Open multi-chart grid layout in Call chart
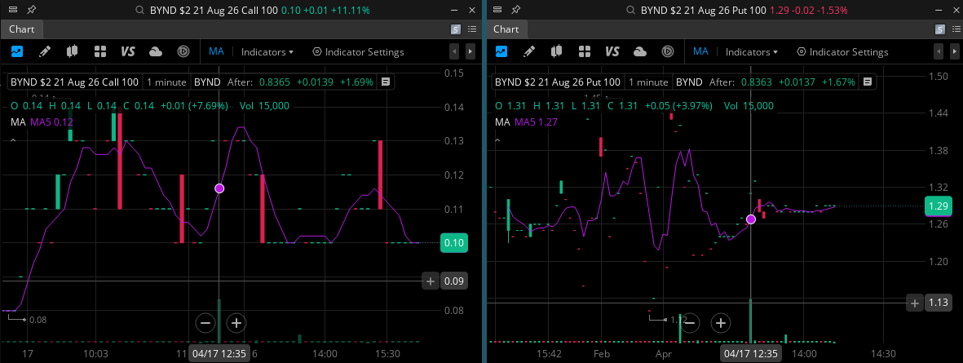The width and height of the screenshot is (963, 363). coord(100,51)
